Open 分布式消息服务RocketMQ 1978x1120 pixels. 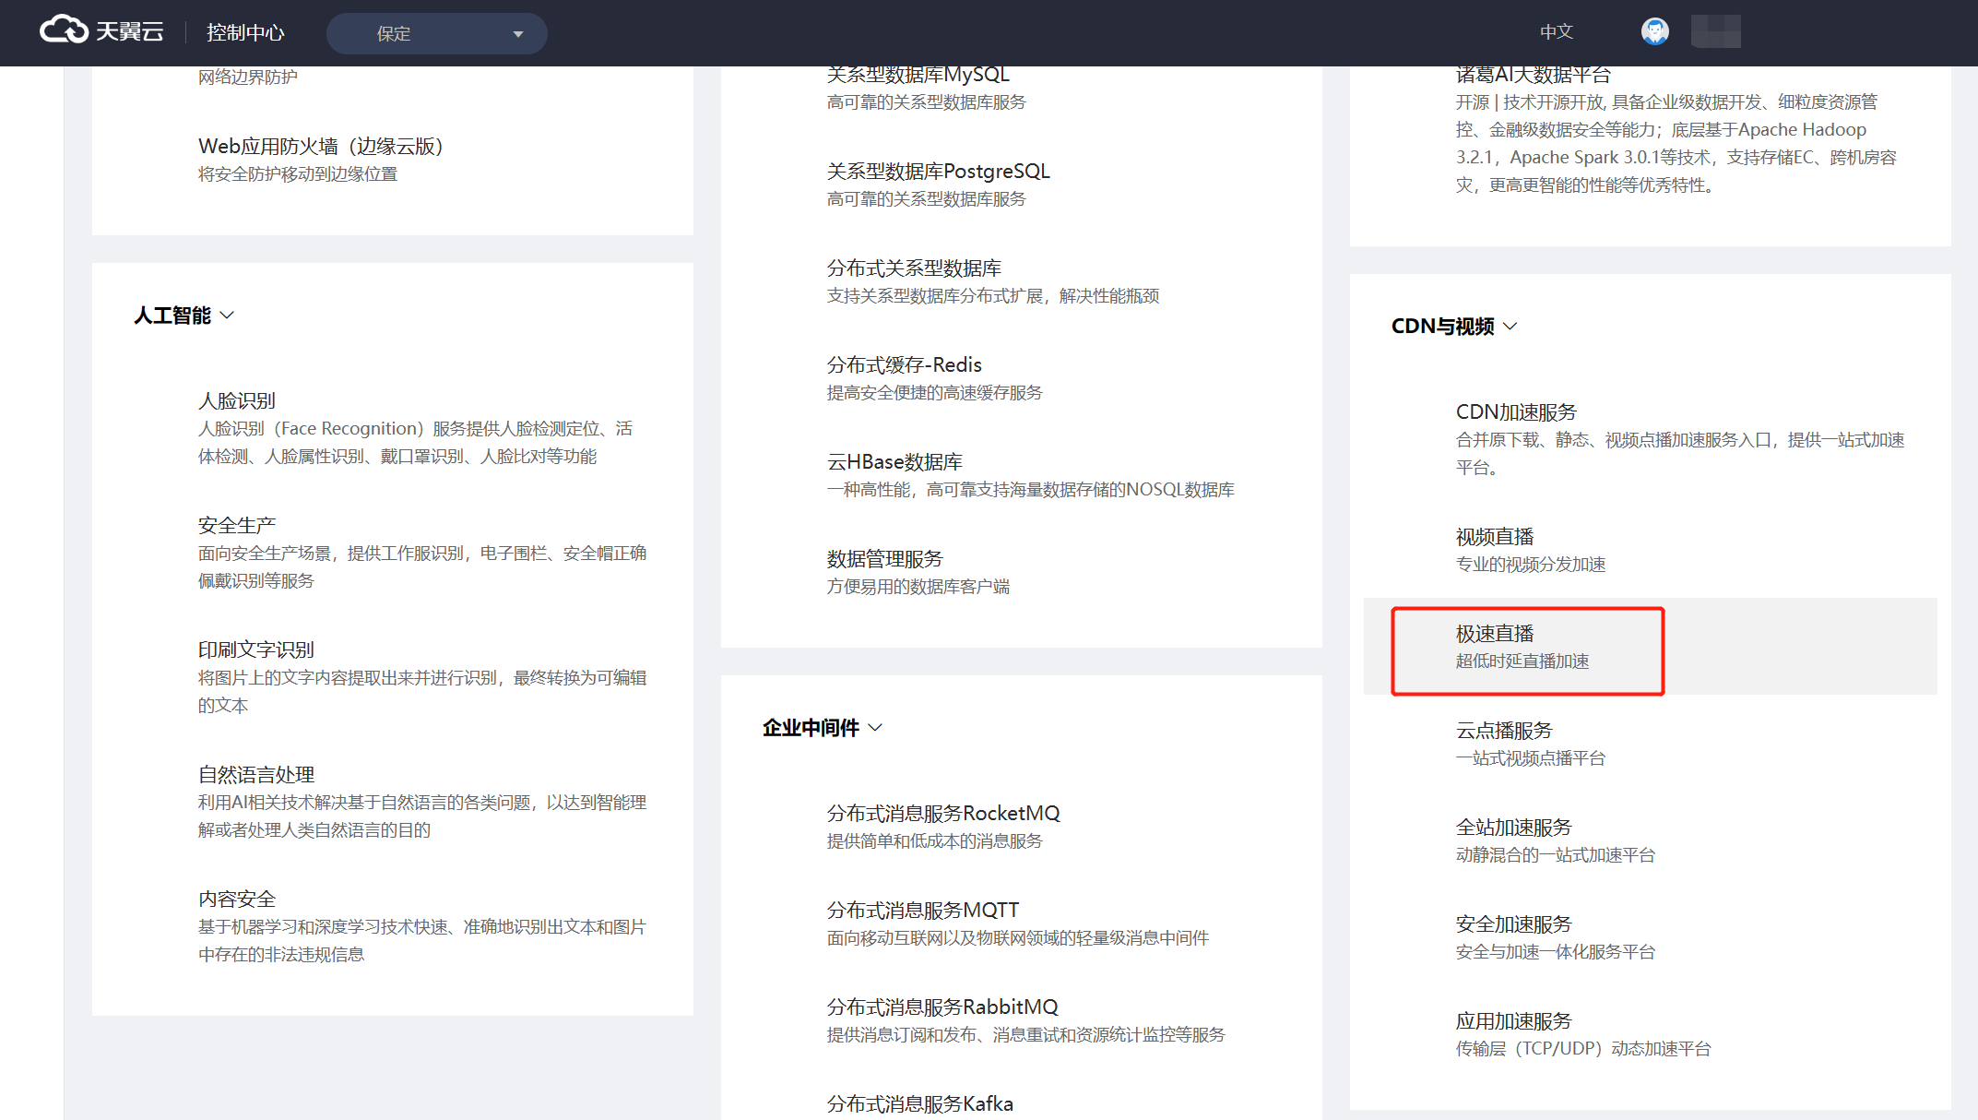point(943,814)
